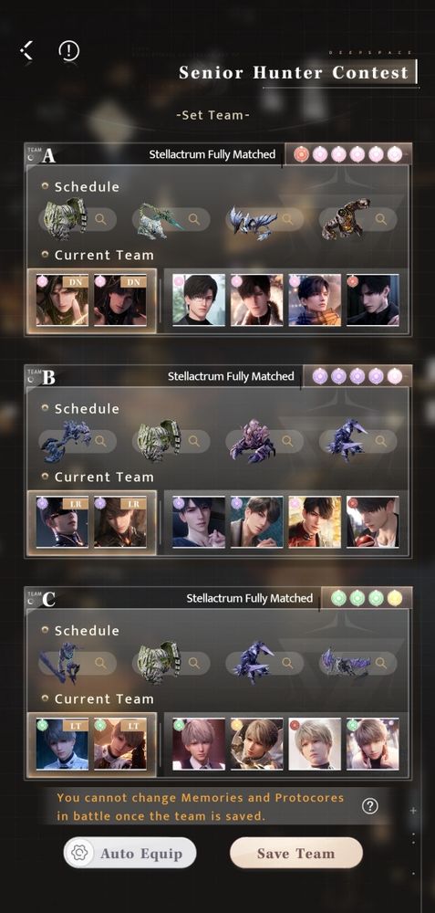435x913 pixels.
Task: Open the exclamation info icon
Action: point(68,50)
